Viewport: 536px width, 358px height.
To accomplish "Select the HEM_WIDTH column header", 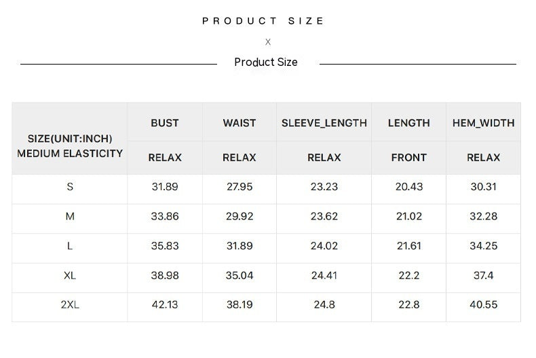I will click(484, 123).
